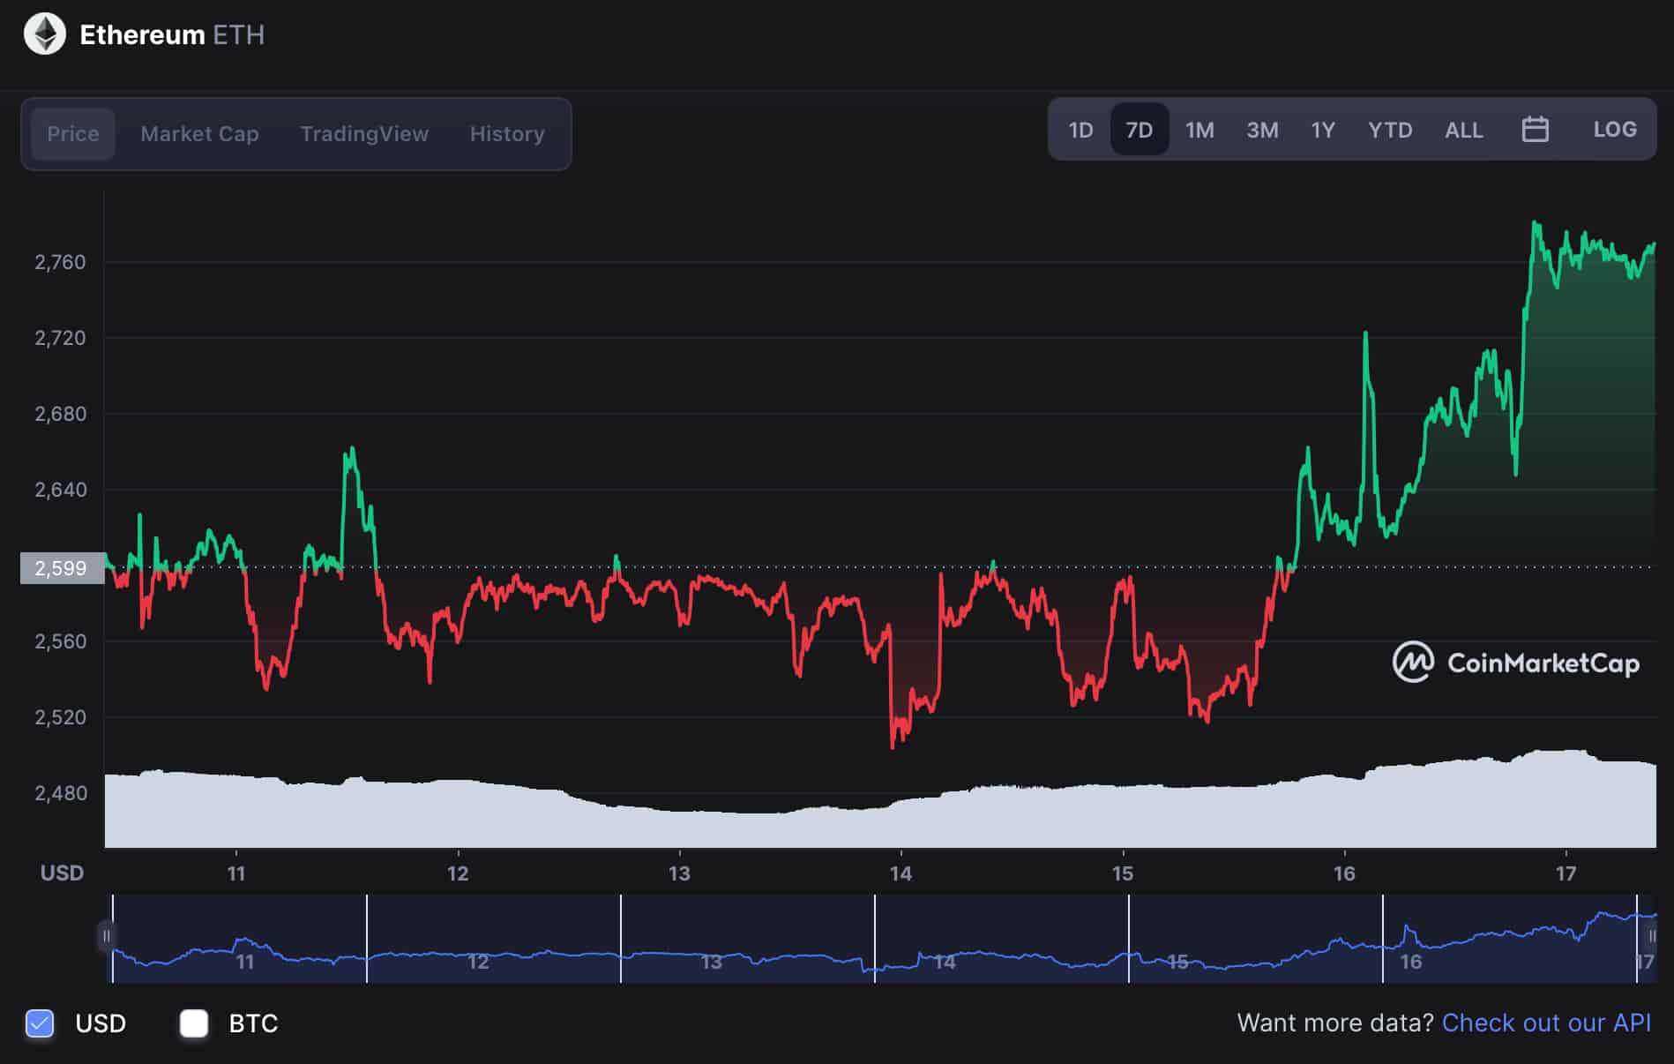The image size is (1674, 1064).
Task: Enable the BTC checkbox
Action: (x=194, y=1023)
